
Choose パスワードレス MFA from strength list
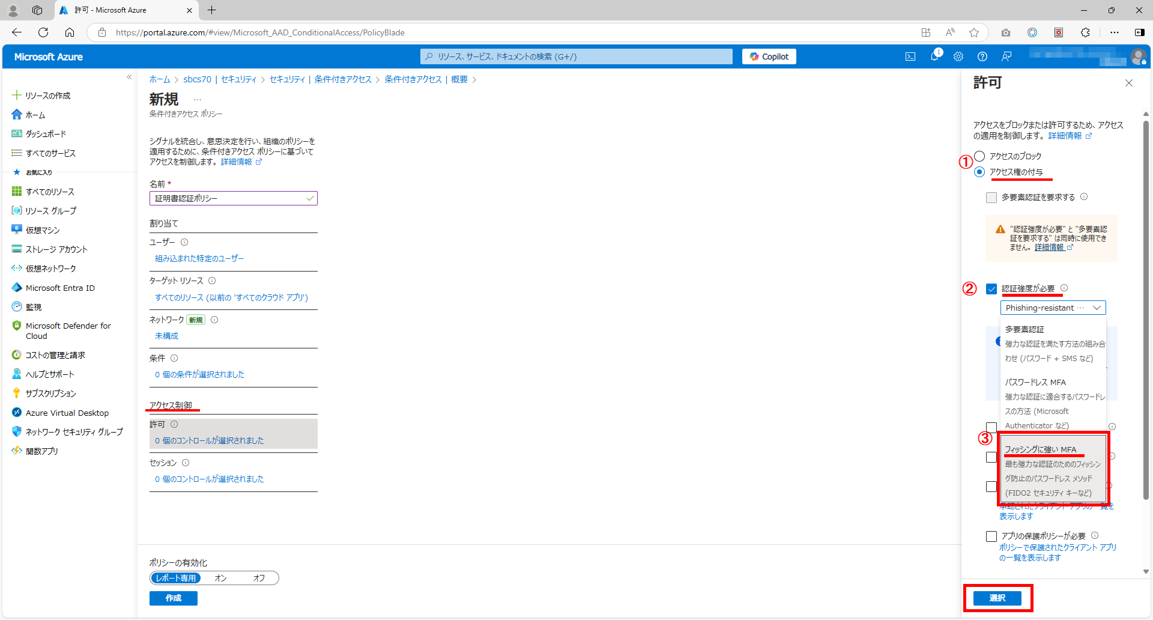(x=1053, y=404)
